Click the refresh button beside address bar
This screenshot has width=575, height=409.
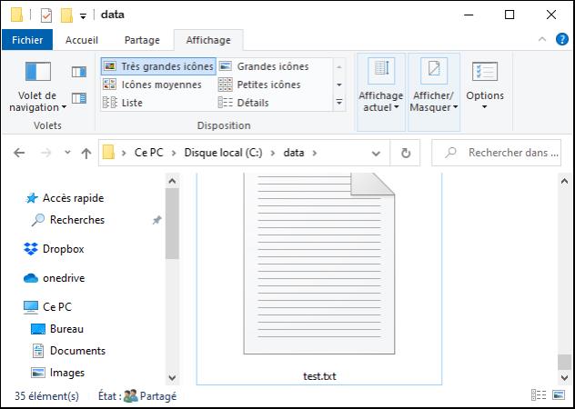click(406, 153)
